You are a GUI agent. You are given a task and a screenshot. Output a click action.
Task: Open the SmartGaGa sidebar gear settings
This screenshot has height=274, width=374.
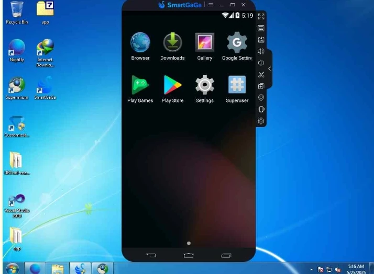point(261,121)
